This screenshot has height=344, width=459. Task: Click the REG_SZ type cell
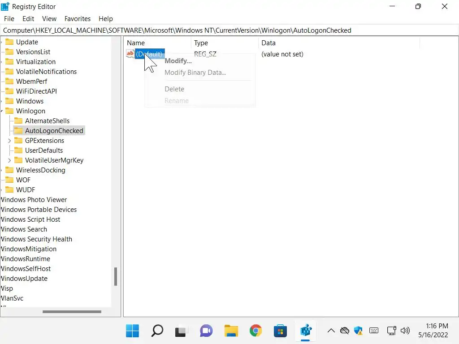coord(205,54)
